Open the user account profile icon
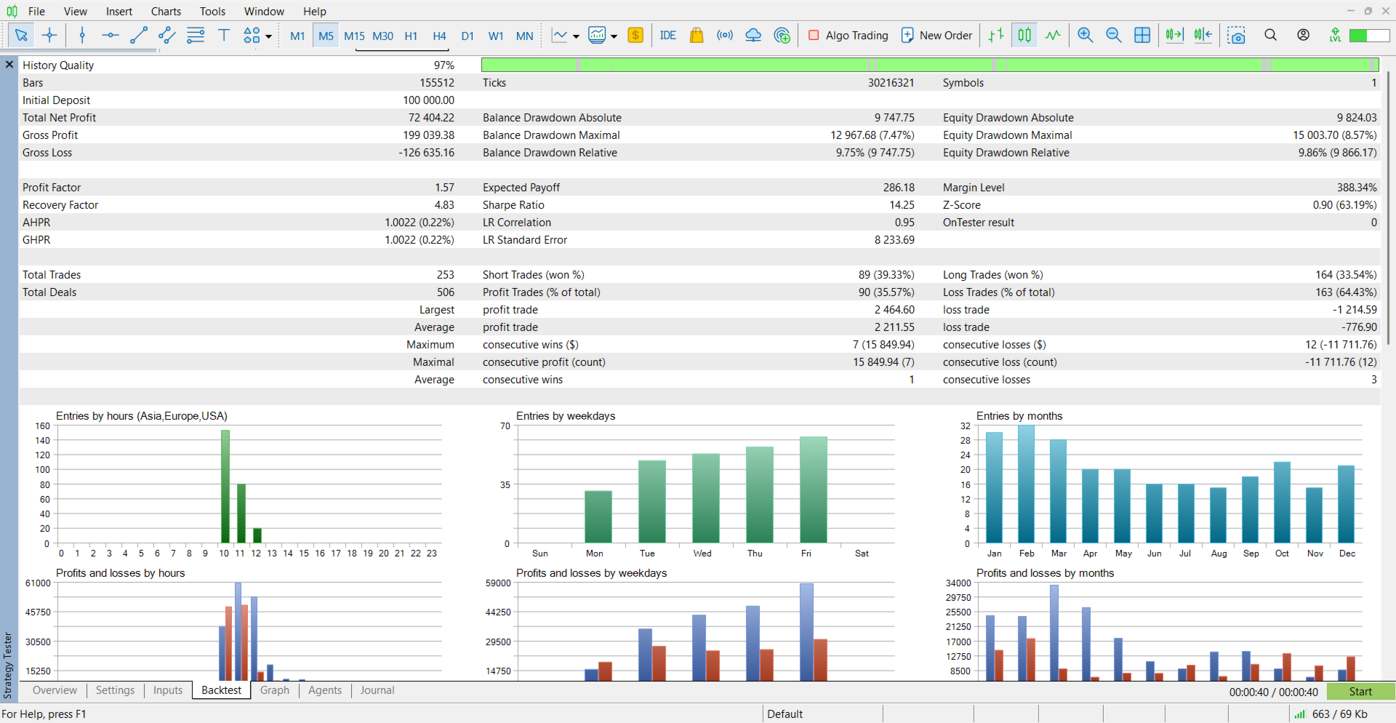 1303,35
